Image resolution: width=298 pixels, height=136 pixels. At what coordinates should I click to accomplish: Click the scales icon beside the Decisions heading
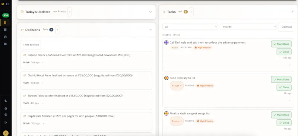point(22,30)
